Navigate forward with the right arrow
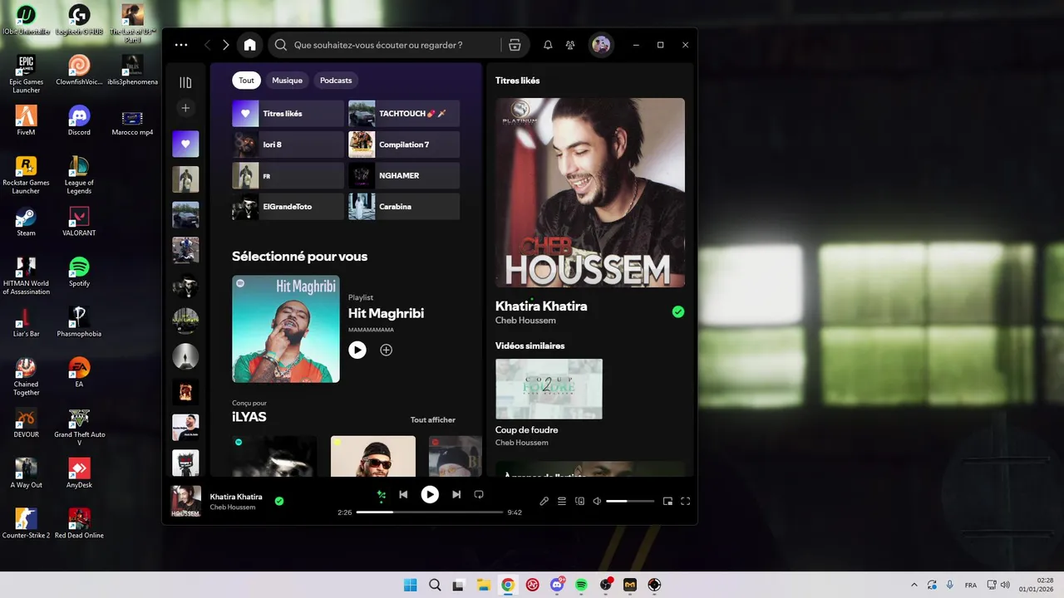Screen dimensions: 1064x598 point(225,45)
